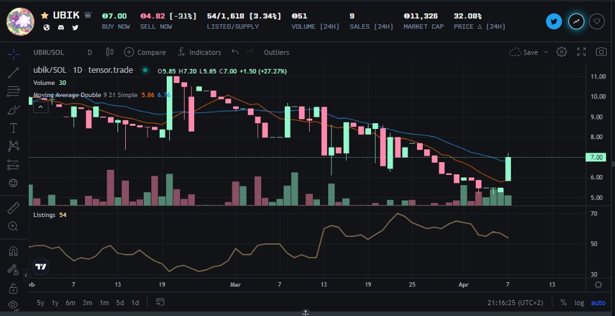Select the trend line drawing tool
Image resolution: width=615 pixels, height=316 pixels.
pyautogui.click(x=13, y=73)
